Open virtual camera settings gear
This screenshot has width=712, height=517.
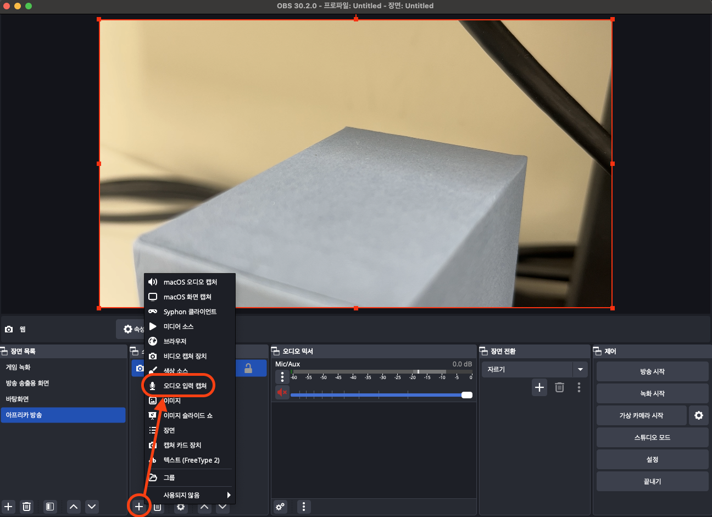pyautogui.click(x=699, y=415)
